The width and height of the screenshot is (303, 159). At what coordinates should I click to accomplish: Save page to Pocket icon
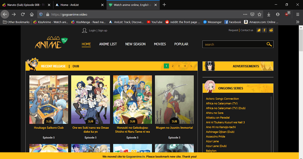pyautogui.click(x=252, y=14)
